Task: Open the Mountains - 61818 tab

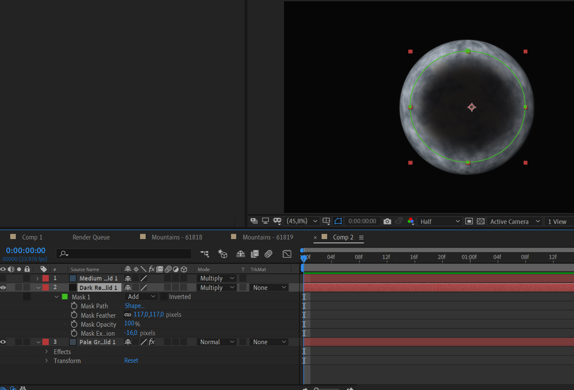Action: coord(177,237)
